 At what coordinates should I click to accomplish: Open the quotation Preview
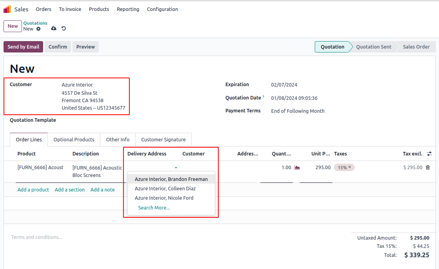click(85, 47)
